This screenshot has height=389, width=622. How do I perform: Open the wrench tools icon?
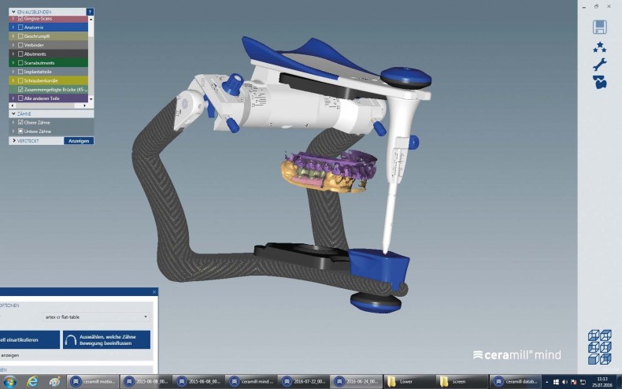(599, 65)
